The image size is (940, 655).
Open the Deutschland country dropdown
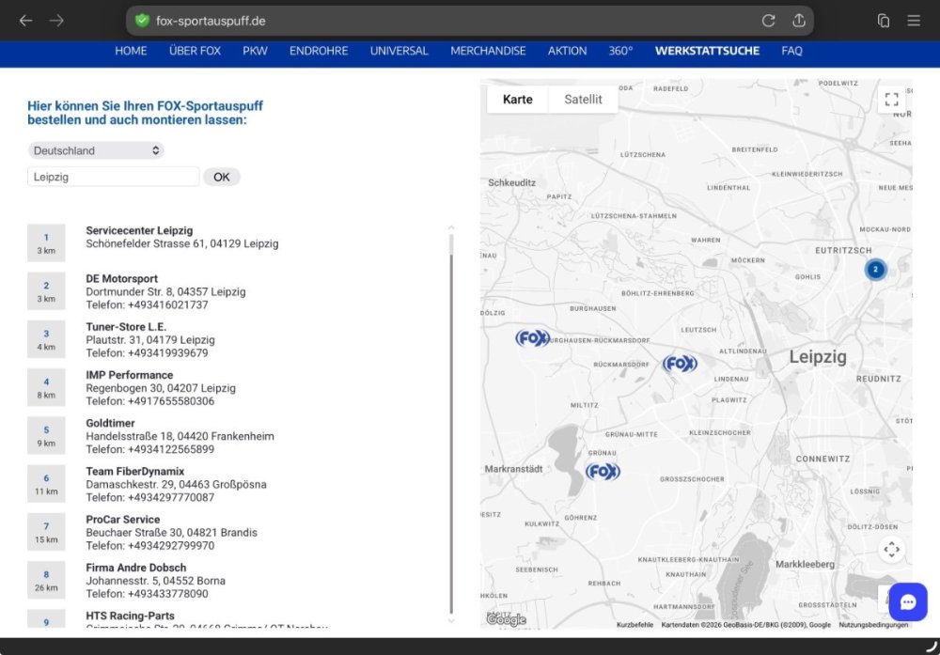click(x=96, y=150)
